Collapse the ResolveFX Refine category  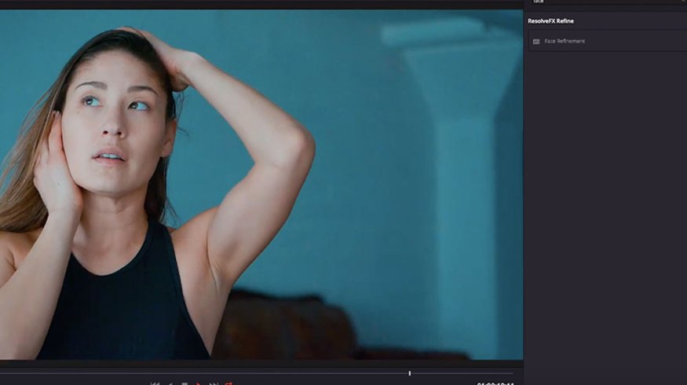pos(550,21)
